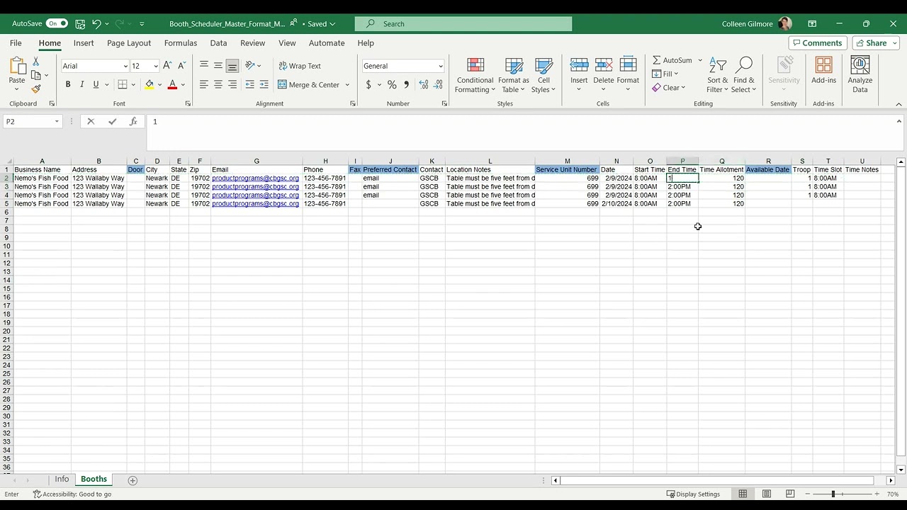Screen dimensions: 907x510
Task: Click the Search box in title bar
Action: click(x=463, y=23)
